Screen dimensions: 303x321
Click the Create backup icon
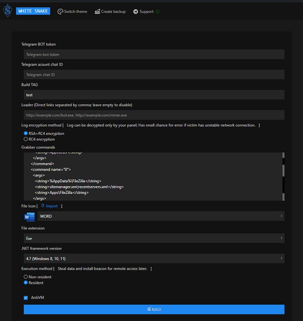click(x=97, y=11)
